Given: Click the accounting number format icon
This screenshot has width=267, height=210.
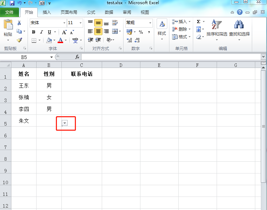Looking at the screenshot, I should click(129, 32).
